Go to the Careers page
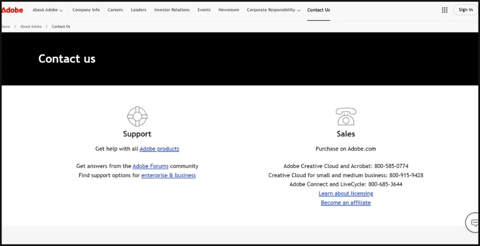 [x=115, y=10]
